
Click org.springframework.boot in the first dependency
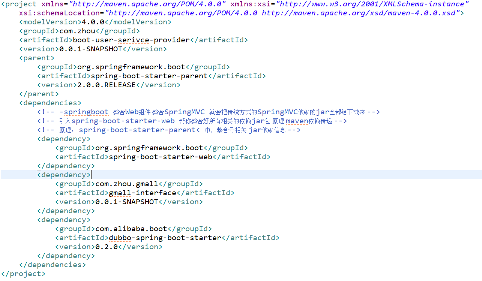pyautogui.click(x=149, y=148)
